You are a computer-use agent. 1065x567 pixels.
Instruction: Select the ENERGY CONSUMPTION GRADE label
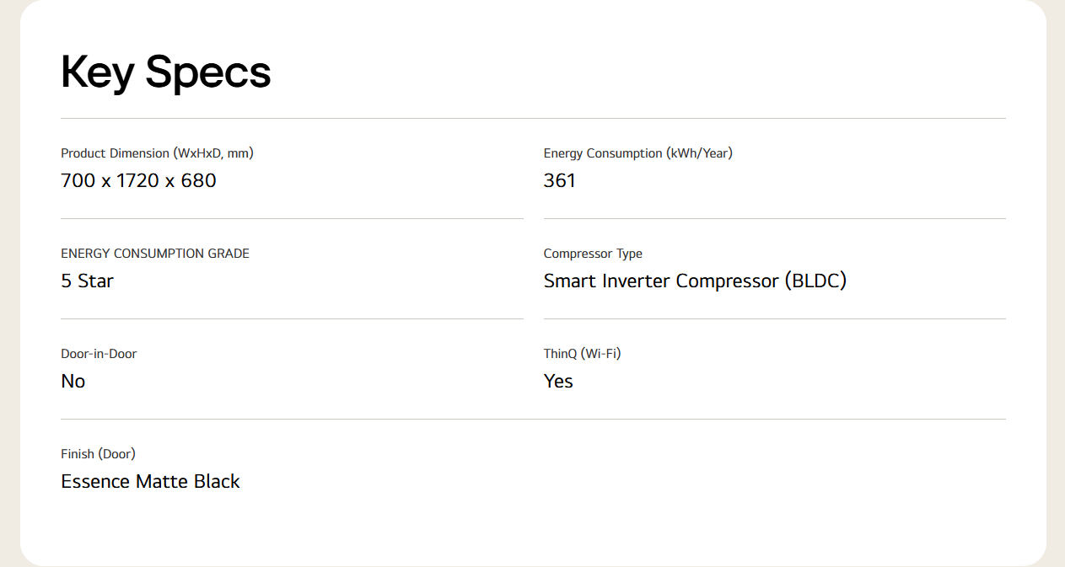click(x=155, y=254)
